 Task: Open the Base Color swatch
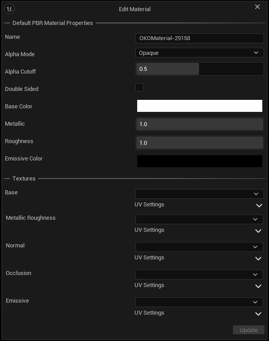200,106
